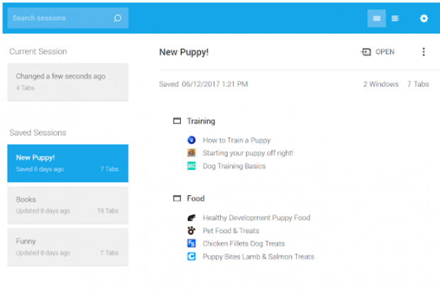Image resolution: width=440 pixels, height=294 pixels.
Task: Select the New Puppy! saved session
Action: point(67,163)
